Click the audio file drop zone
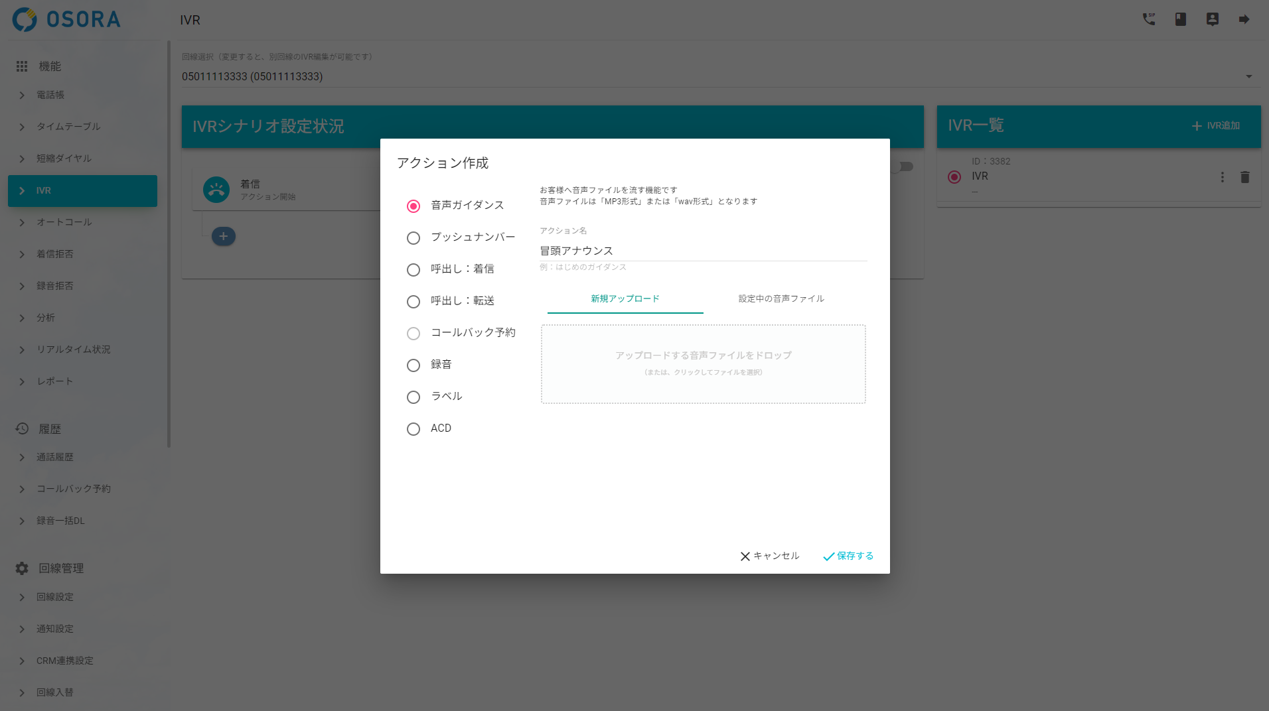The height and width of the screenshot is (711, 1269). [x=703, y=364]
